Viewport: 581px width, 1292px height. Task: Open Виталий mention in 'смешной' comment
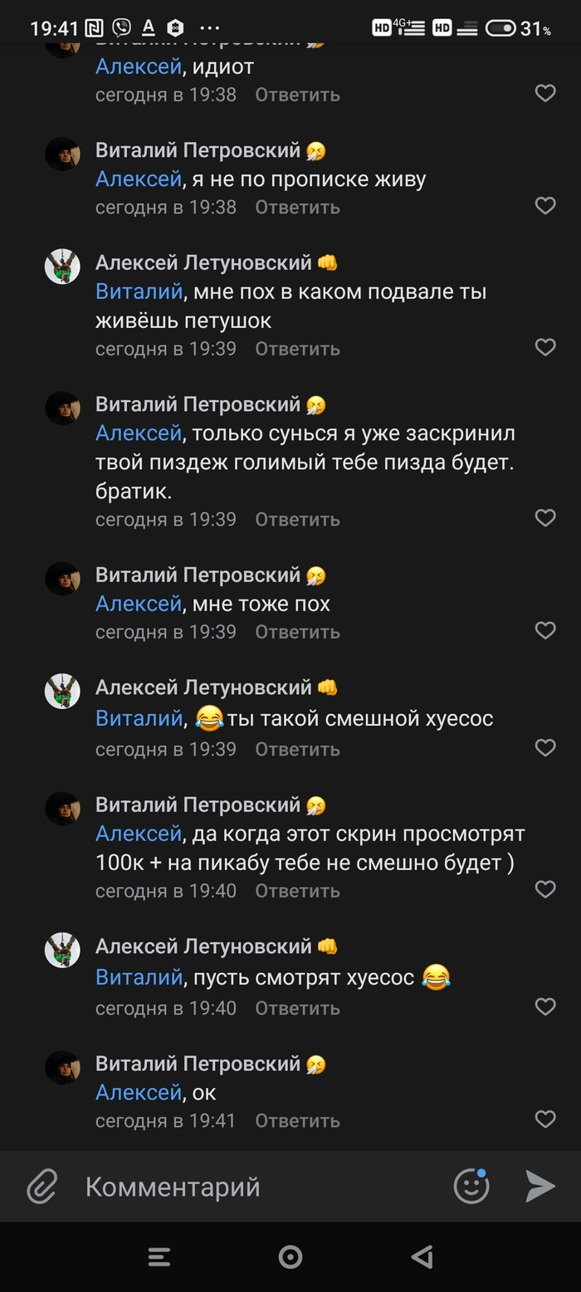[x=139, y=718]
